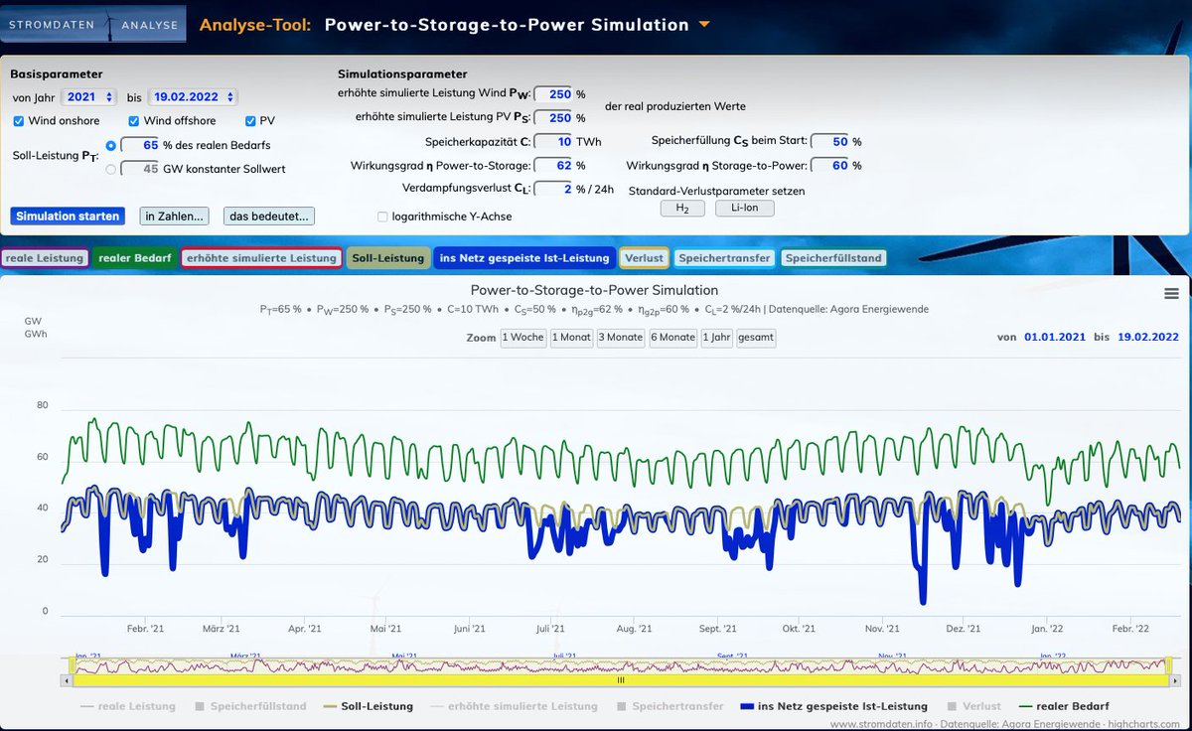The image size is (1192, 731).
Task: Open the Analyse-Tool selector orange arrow
Action: [x=704, y=24]
